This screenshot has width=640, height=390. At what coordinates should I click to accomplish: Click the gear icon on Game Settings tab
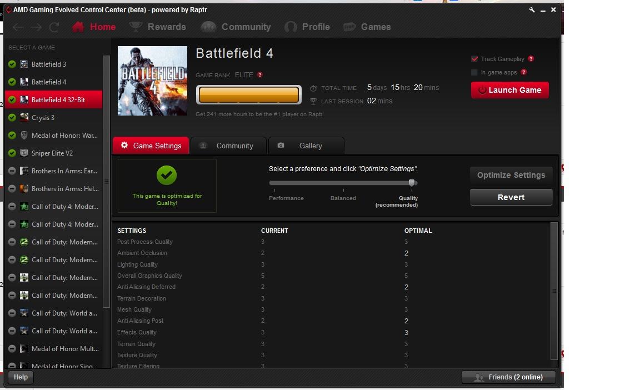click(x=124, y=145)
